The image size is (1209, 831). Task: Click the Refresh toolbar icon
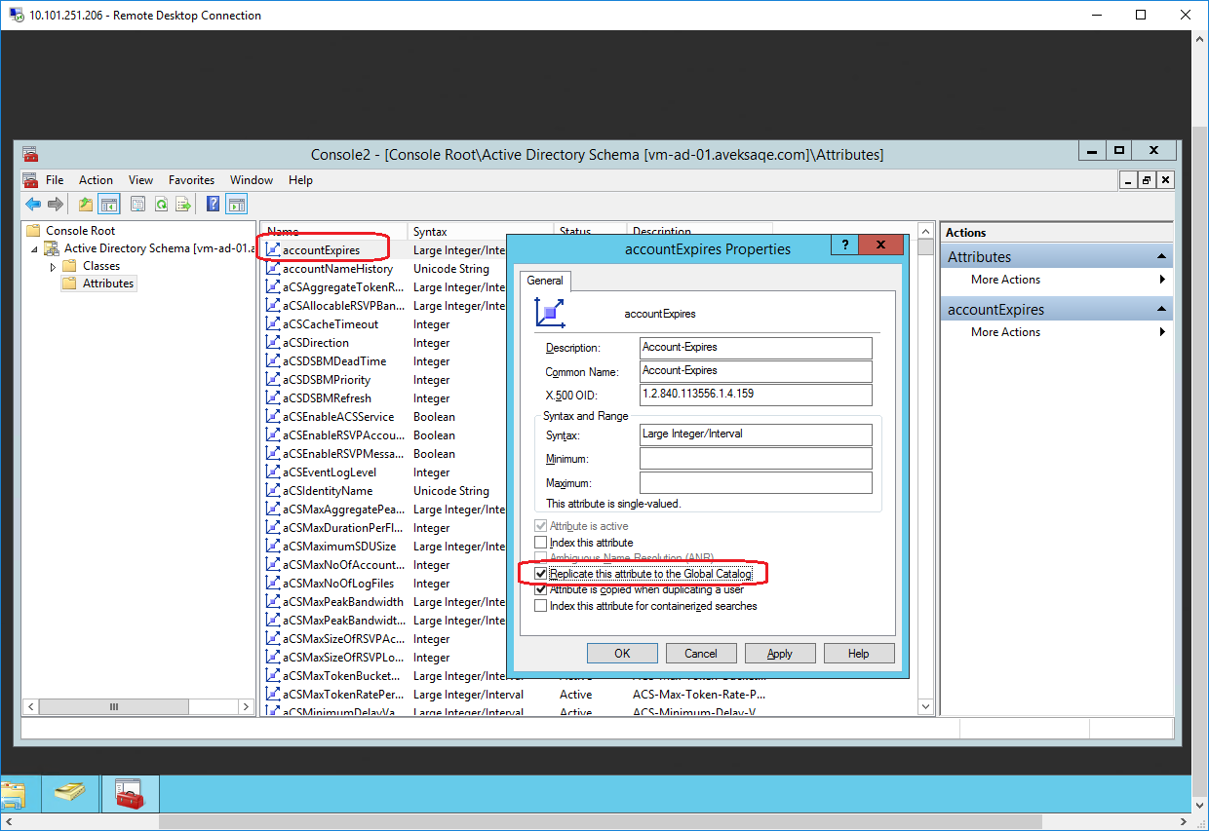(x=160, y=204)
